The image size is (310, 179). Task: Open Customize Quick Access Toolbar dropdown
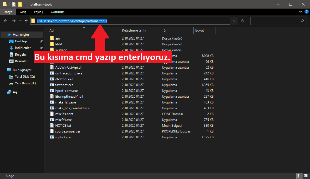(25, 4)
